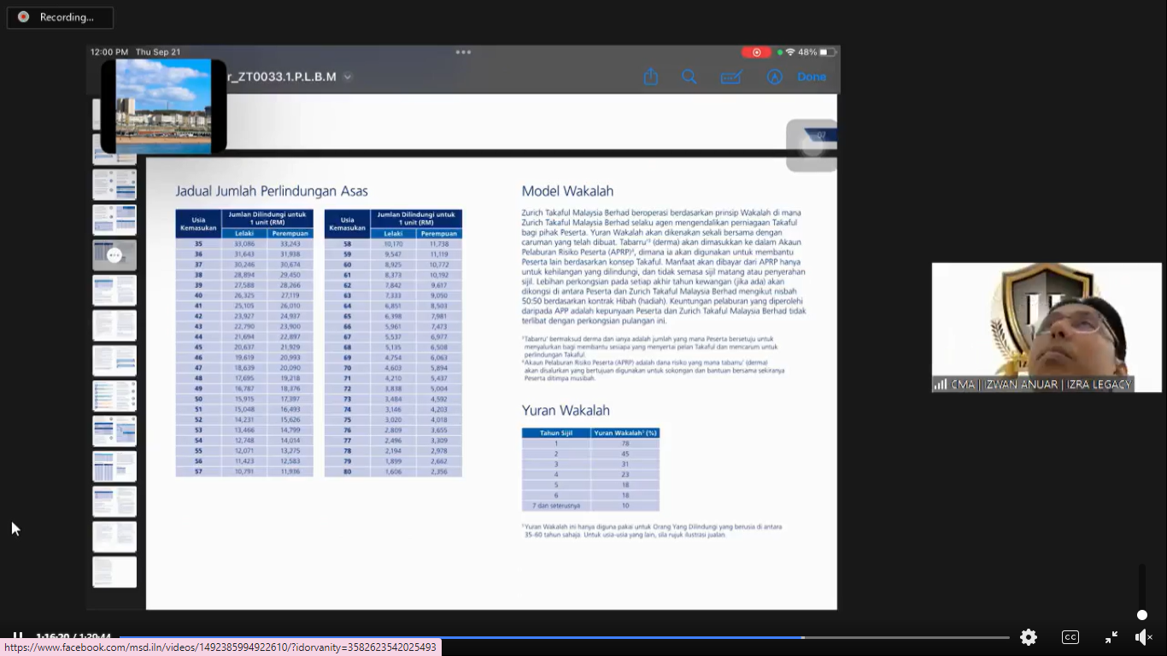Click value 78 in Yuran Wakalah table
The image size is (1167, 656).
click(x=625, y=443)
